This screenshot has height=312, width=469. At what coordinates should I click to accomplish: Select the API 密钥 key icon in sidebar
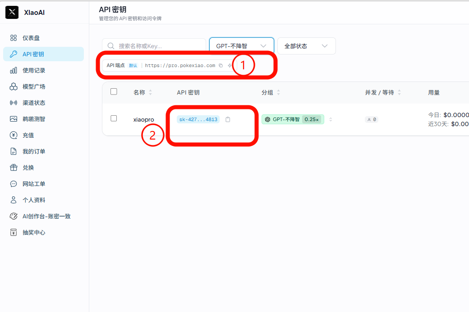pyautogui.click(x=14, y=54)
